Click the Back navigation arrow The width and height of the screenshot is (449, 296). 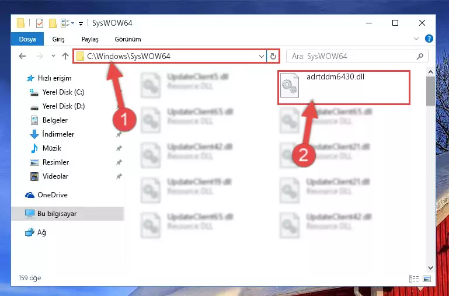[x=22, y=56]
